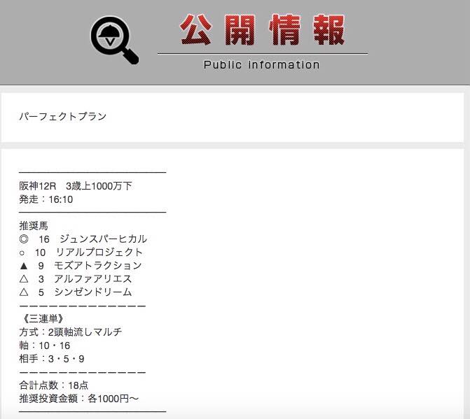
Task: Click the Public information subtitle text
Action: [262, 64]
